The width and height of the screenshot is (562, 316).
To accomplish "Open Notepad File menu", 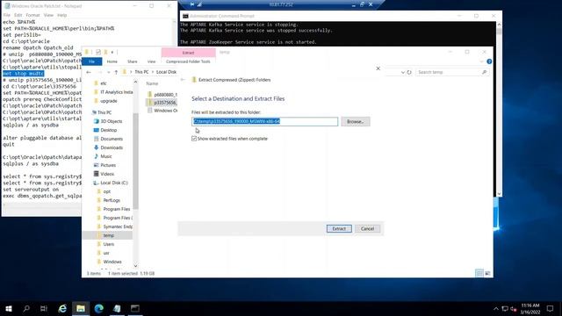I will click(x=7, y=15).
